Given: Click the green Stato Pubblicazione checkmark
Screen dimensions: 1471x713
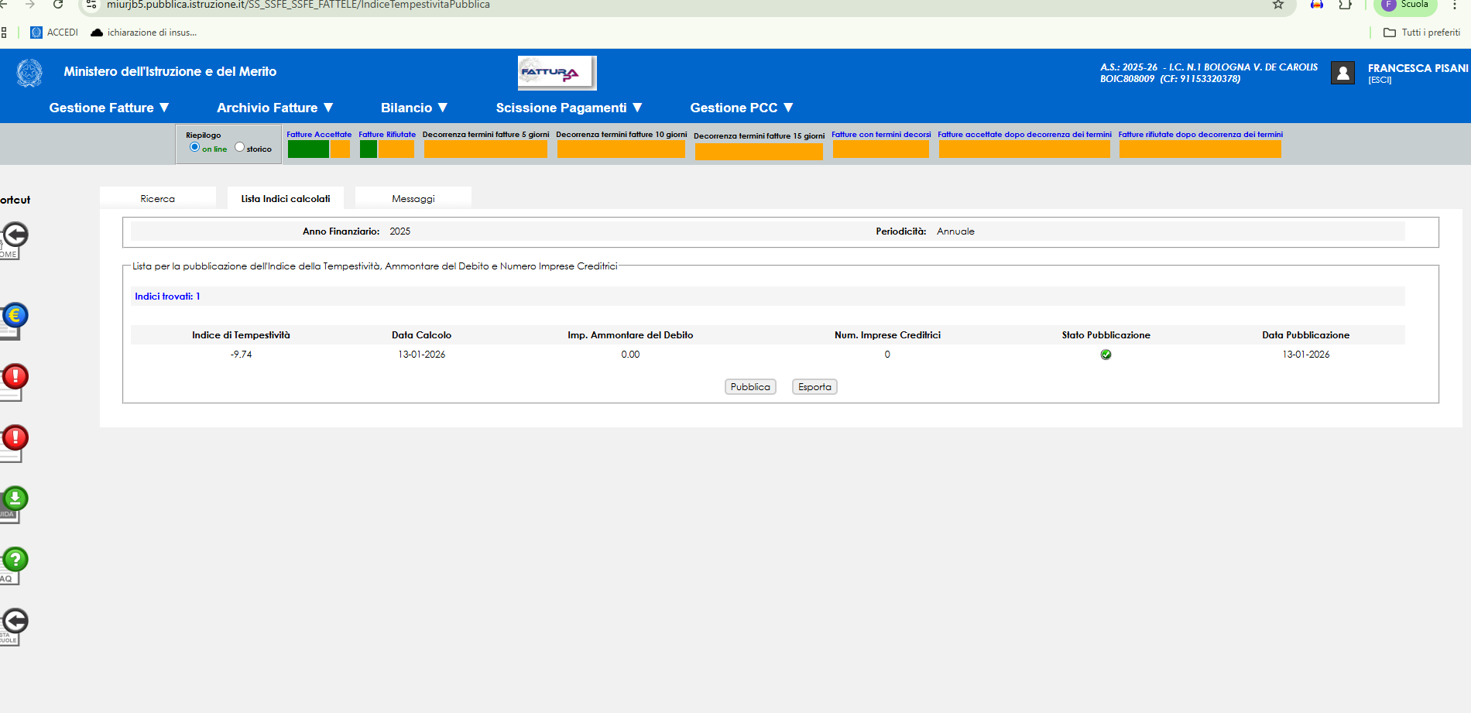Looking at the screenshot, I should pyautogui.click(x=1106, y=355).
